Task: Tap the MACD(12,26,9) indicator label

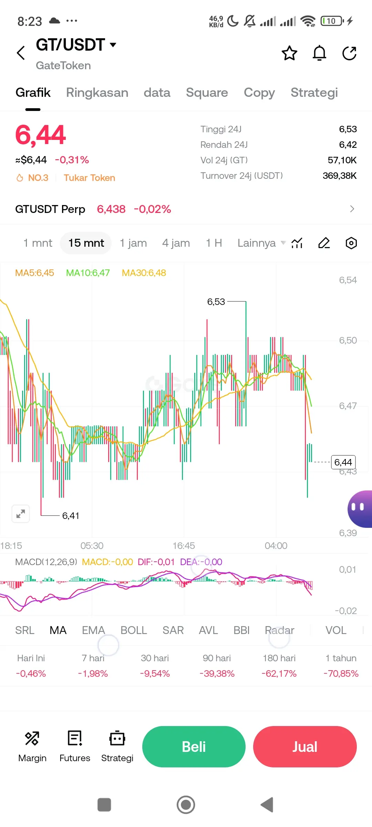Action: coord(46,562)
